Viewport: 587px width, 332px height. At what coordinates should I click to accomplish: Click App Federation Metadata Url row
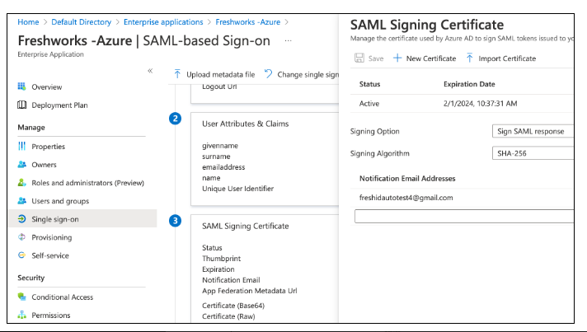click(249, 291)
